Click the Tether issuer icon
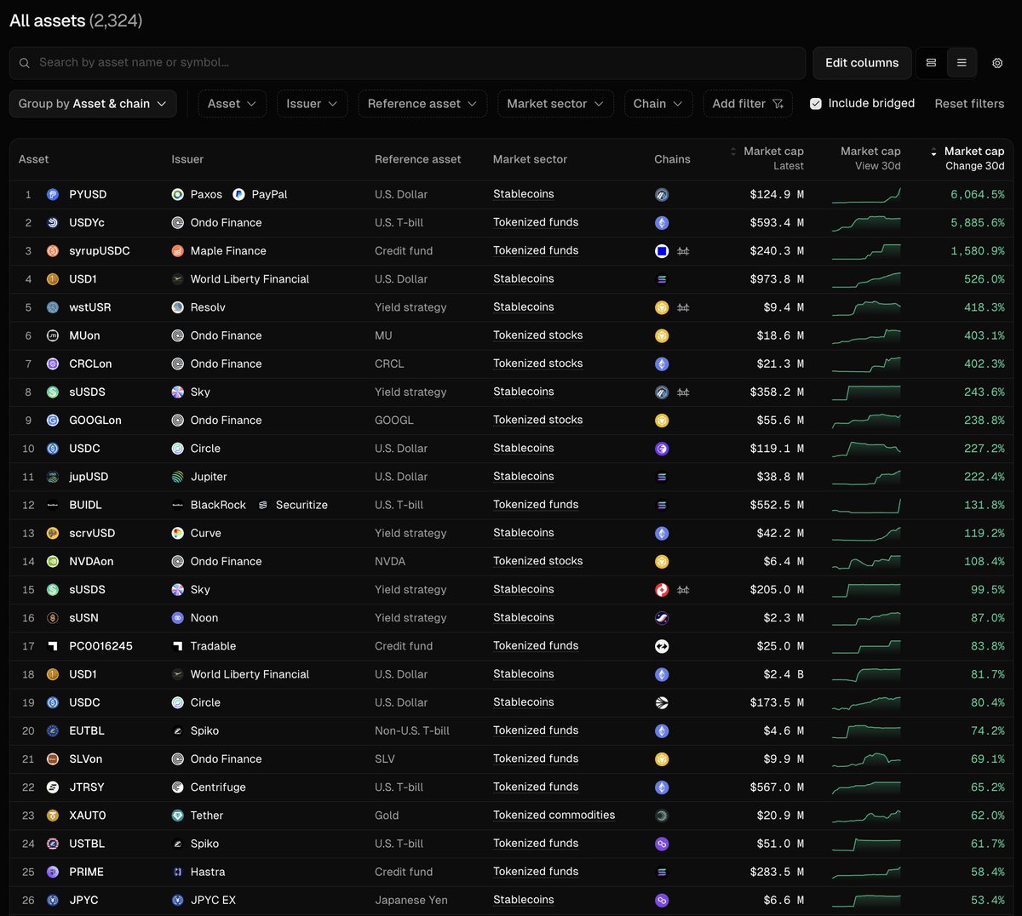The width and height of the screenshot is (1022, 916). pos(177,816)
